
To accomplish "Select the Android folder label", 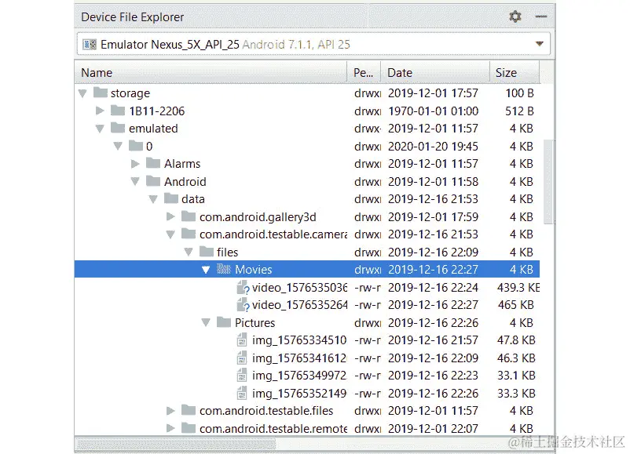I will click(x=185, y=182).
